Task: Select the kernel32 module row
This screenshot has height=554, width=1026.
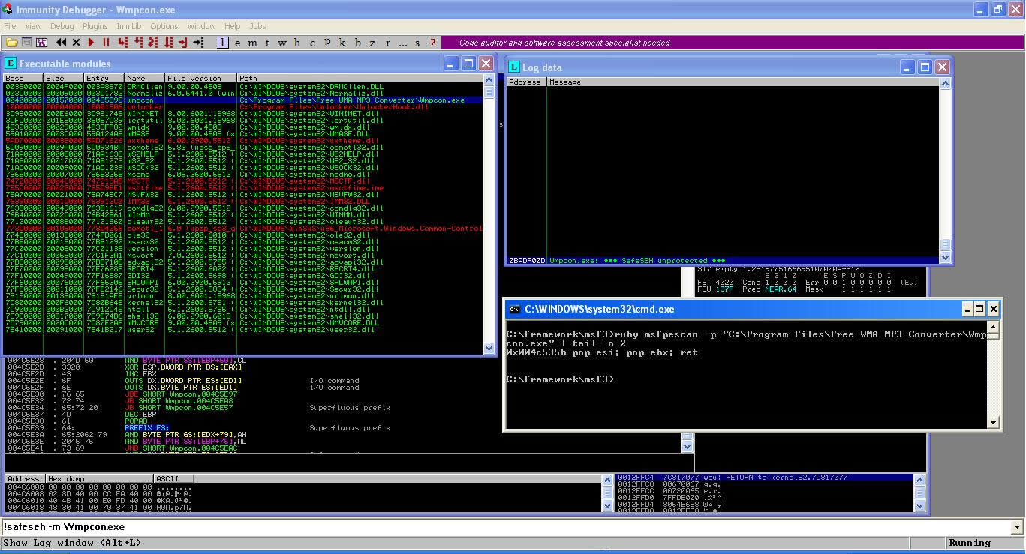Action: 243,303
